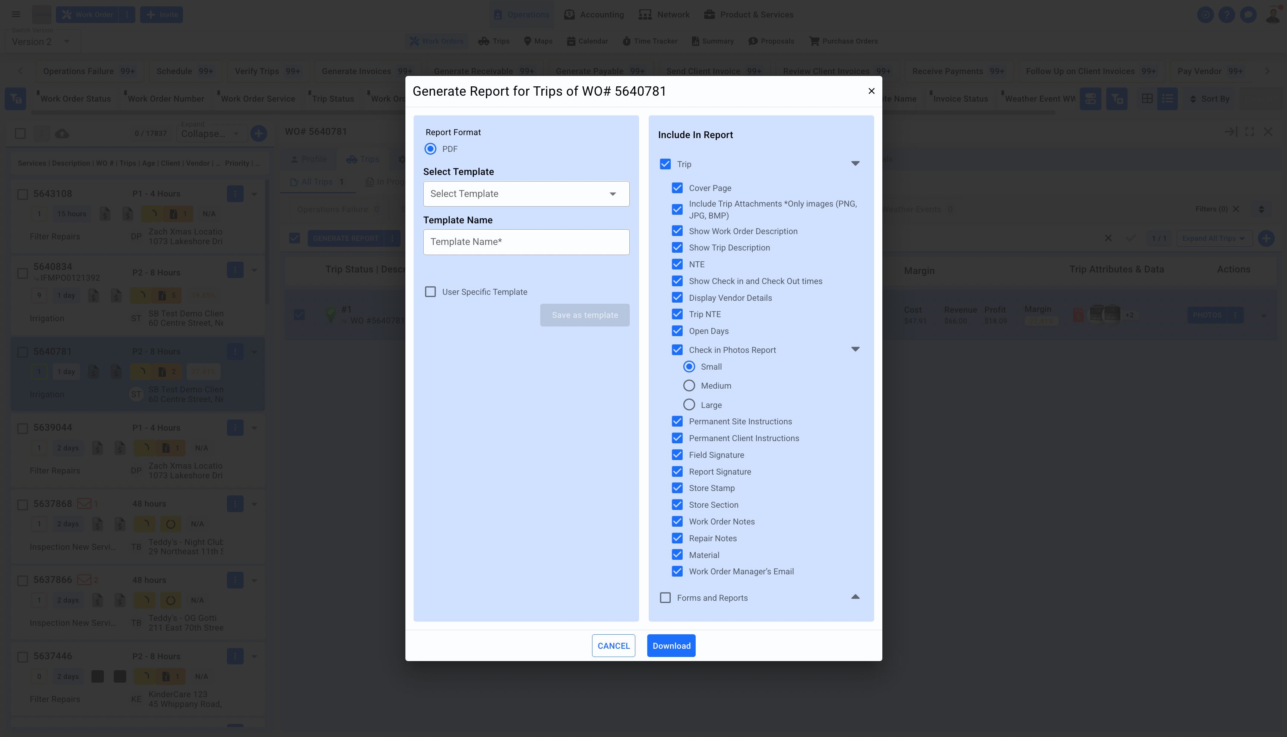The height and width of the screenshot is (737, 1287).
Task: Click the help question mark icon
Action: click(x=1226, y=15)
